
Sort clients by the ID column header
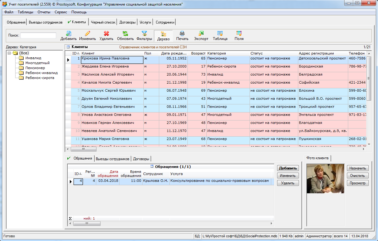74,53
